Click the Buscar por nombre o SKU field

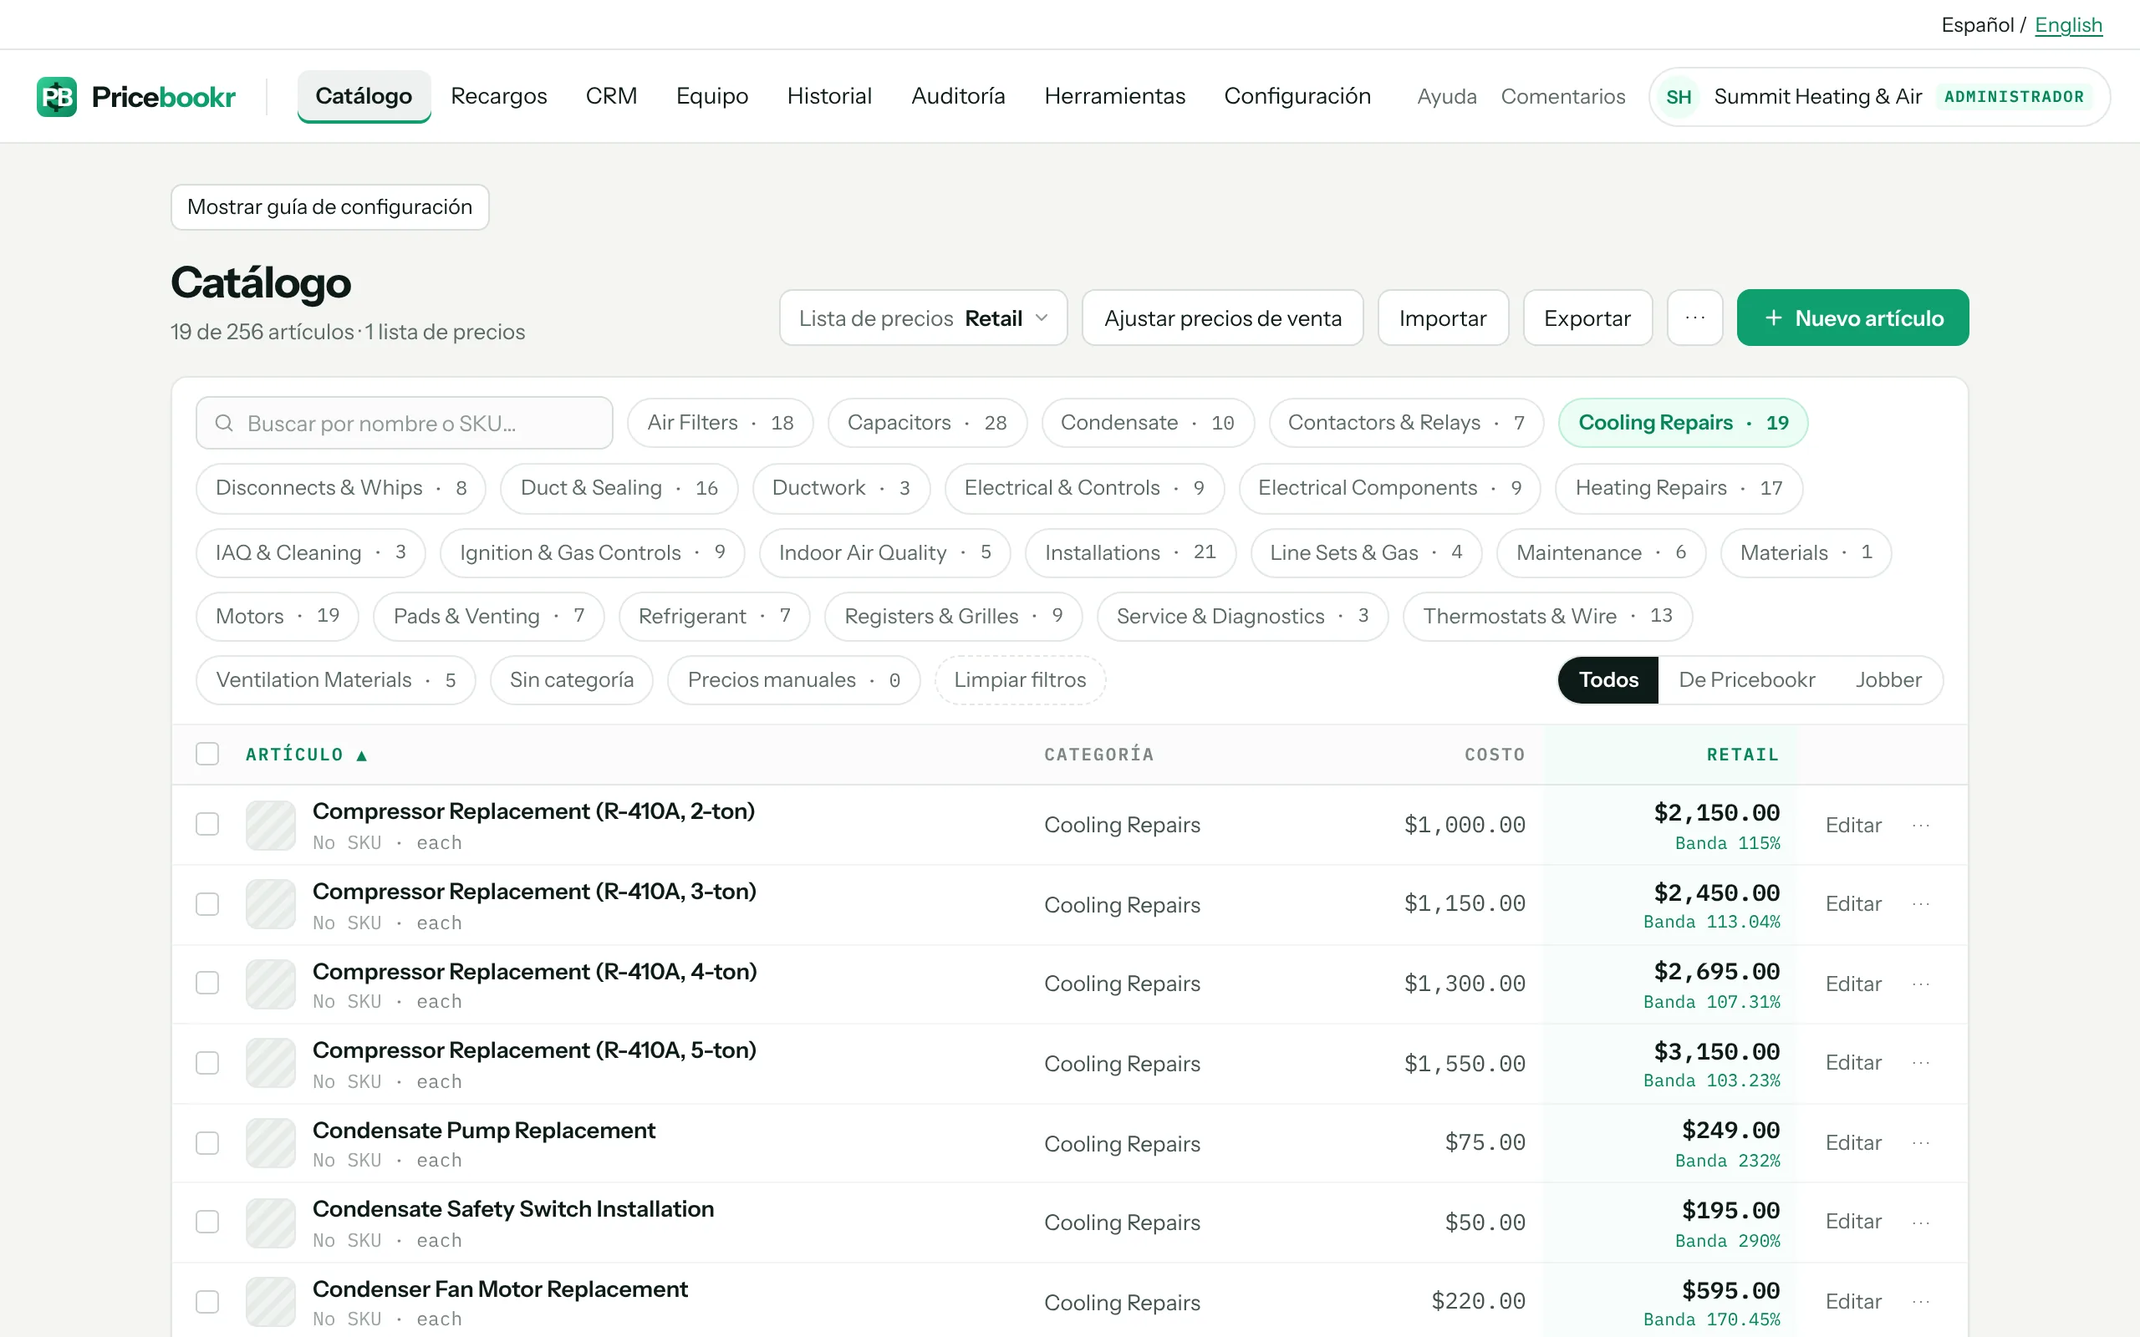click(x=404, y=424)
